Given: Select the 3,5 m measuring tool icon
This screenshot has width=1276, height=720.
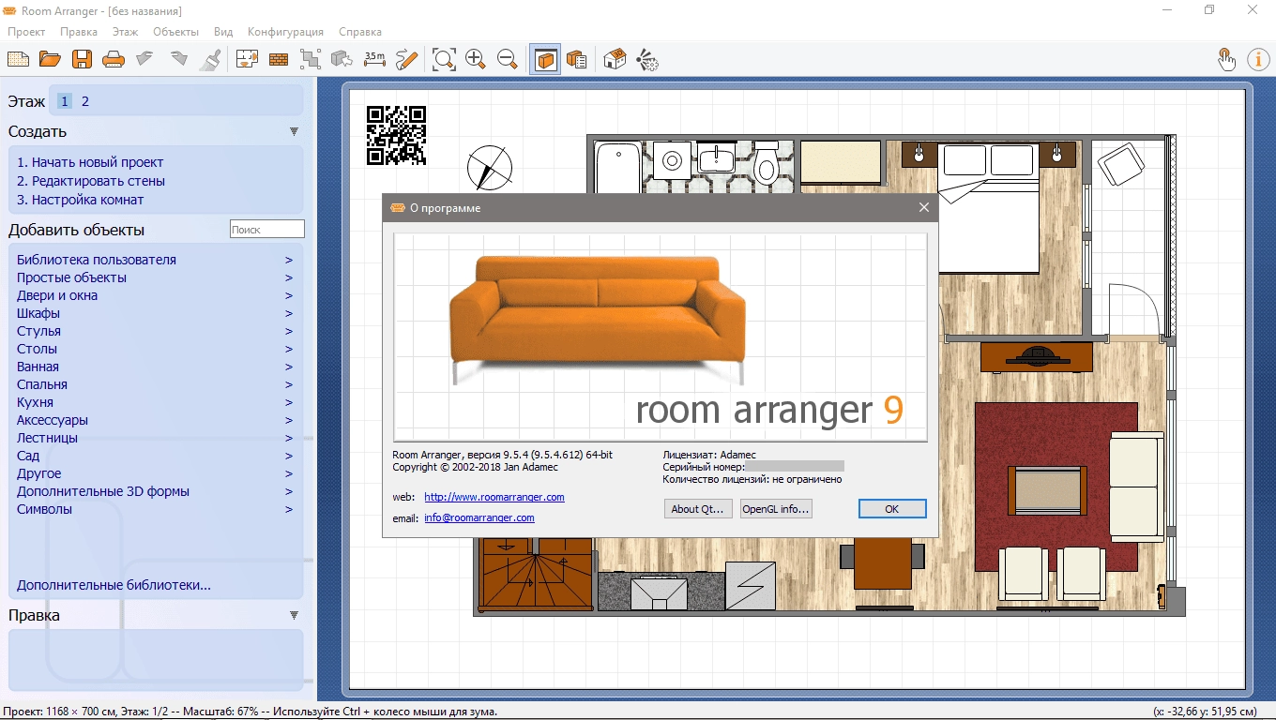Looking at the screenshot, I should (374, 59).
